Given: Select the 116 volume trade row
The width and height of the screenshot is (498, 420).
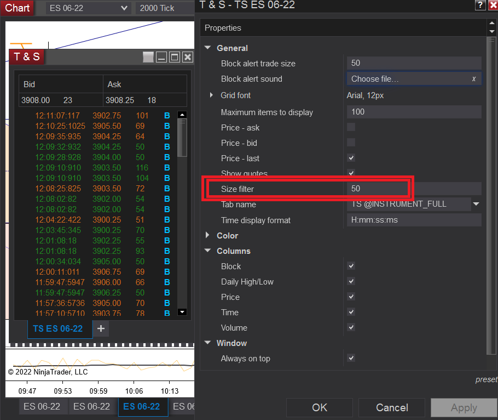Looking at the screenshot, I should pyautogui.click(x=102, y=168).
